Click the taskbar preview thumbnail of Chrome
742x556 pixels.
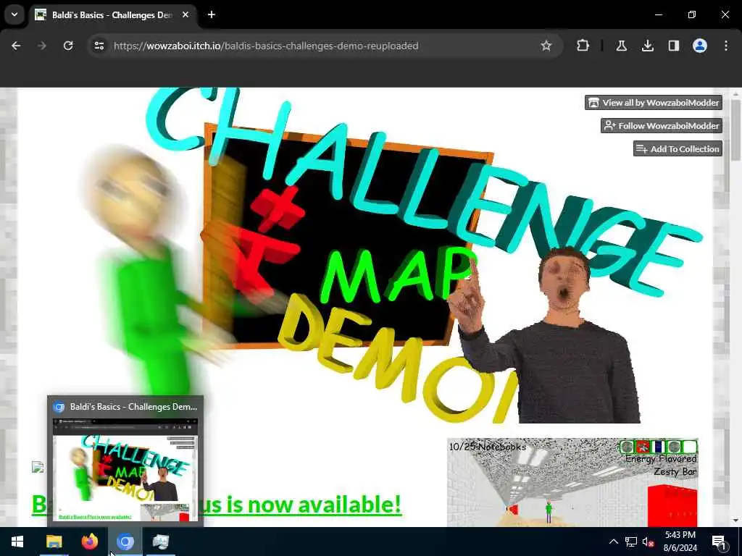(x=125, y=469)
